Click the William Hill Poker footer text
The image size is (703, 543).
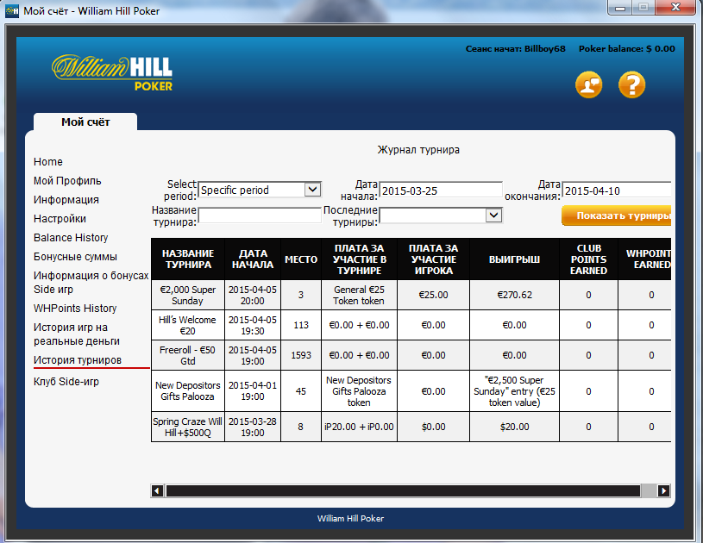[x=350, y=518]
